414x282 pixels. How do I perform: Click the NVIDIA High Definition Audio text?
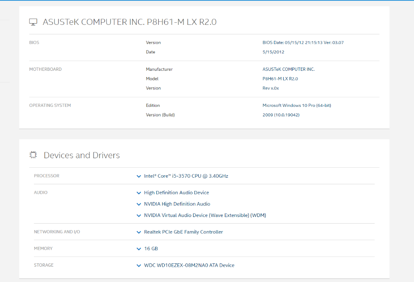click(x=177, y=204)
